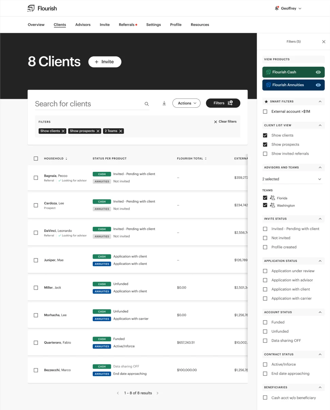
Task: Click the dark Filters button
Action: pyautogui.click(x=223, y=103)
